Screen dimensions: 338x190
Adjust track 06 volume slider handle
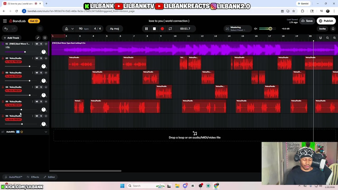[x=22, y=124]
